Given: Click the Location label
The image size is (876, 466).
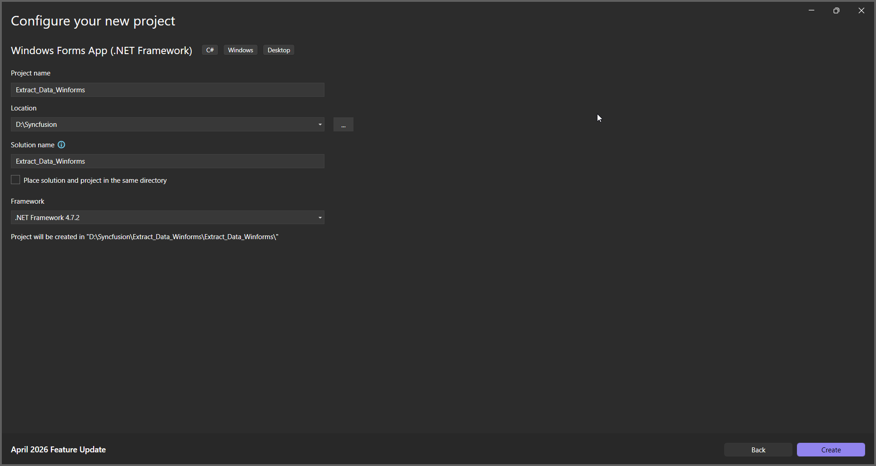Looking at the screenshot, I should click(x=24, y=108).
